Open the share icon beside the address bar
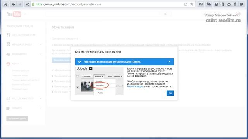Image resolution: width=248 pixels, height=139 pixels. pos(28,4)
